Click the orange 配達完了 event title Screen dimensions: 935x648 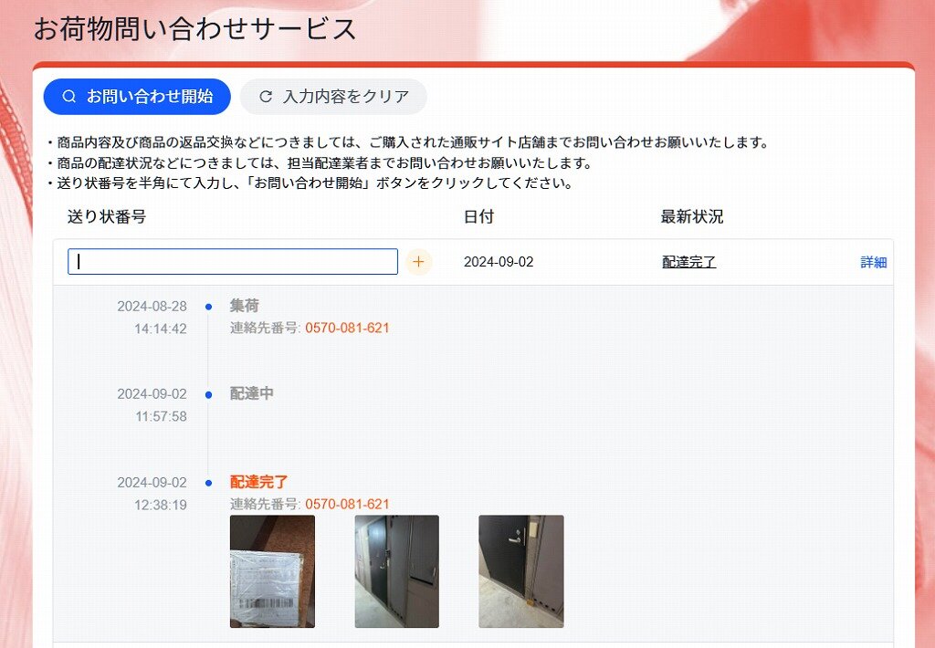click(x=258, y=482)
